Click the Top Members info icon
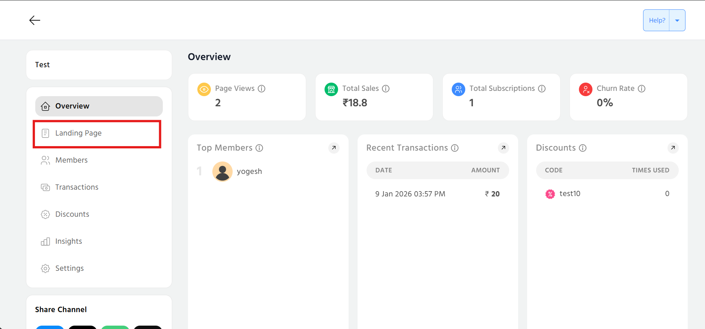Viewport: 705px width, 329px height. (259, 148)
